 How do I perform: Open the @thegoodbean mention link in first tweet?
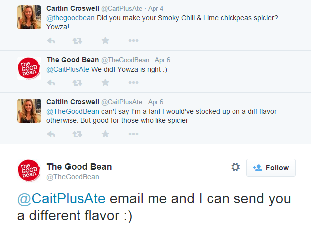click(x=71, y=18)
